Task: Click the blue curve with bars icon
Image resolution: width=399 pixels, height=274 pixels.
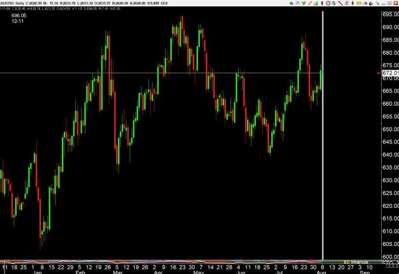Action: coord(365,3)
